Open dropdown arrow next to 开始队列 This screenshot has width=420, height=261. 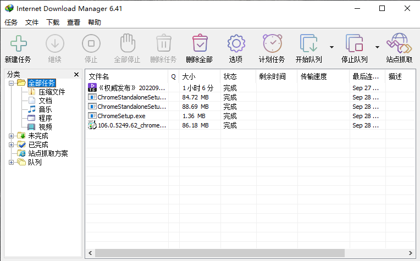[x=331, y=47]
